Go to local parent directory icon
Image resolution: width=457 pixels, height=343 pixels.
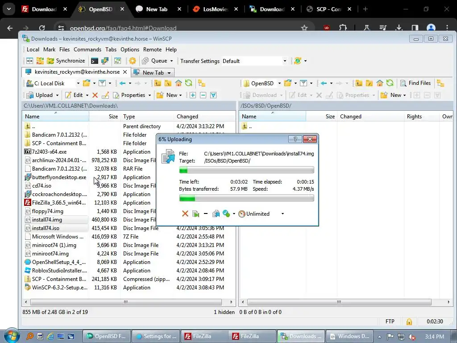pos(158,84)
